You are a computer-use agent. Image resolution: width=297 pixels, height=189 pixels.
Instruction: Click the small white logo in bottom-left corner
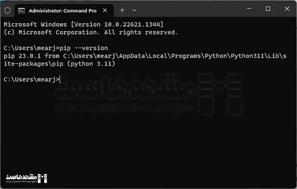tap(27, 178)
